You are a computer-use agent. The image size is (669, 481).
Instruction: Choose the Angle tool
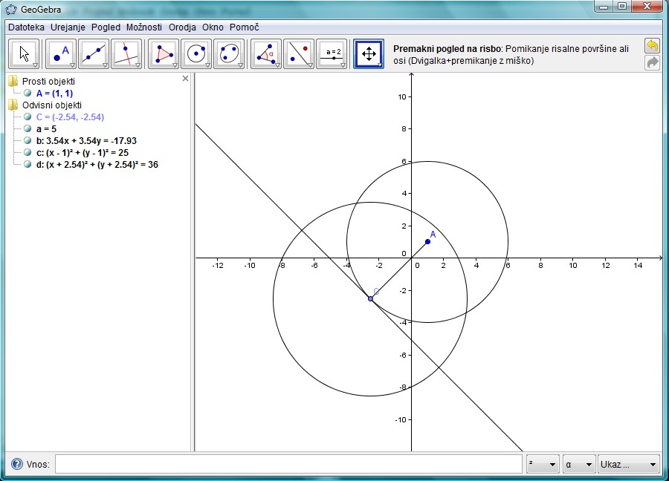(266, 53)
